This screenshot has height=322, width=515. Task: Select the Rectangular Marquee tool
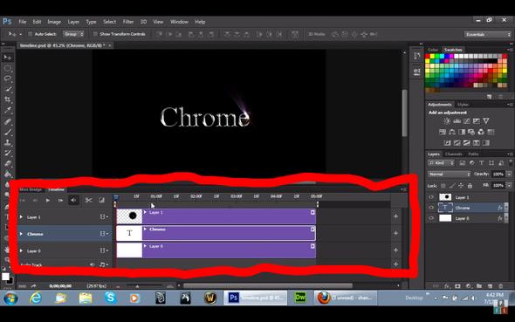pyautogui.click(x=8, y=68)
